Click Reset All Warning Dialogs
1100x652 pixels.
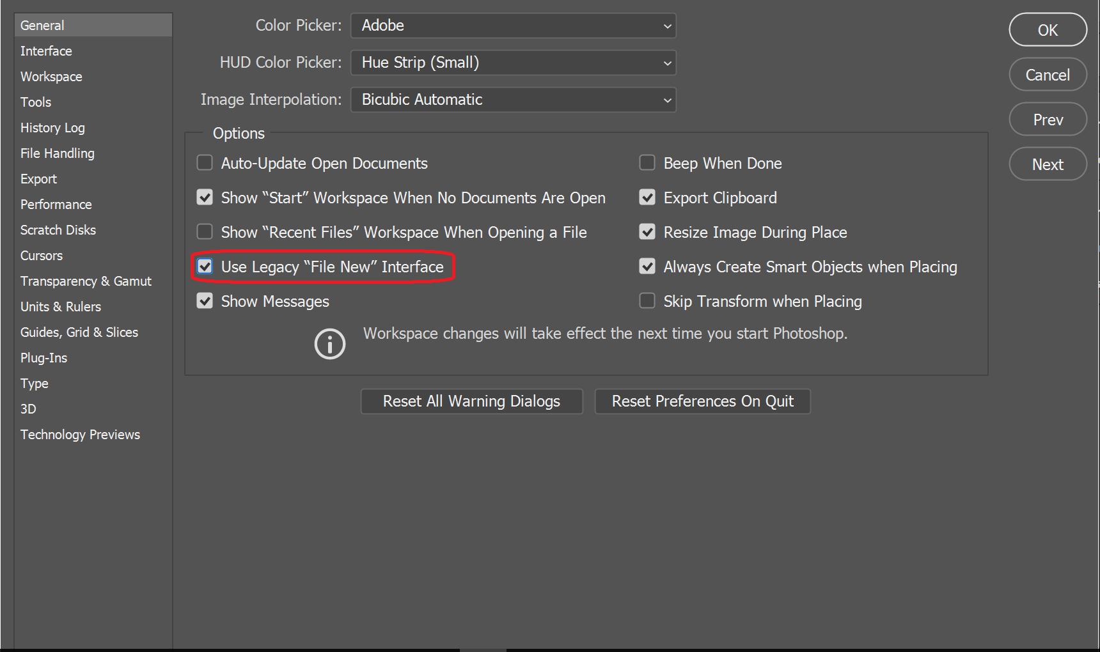[471, 401]
